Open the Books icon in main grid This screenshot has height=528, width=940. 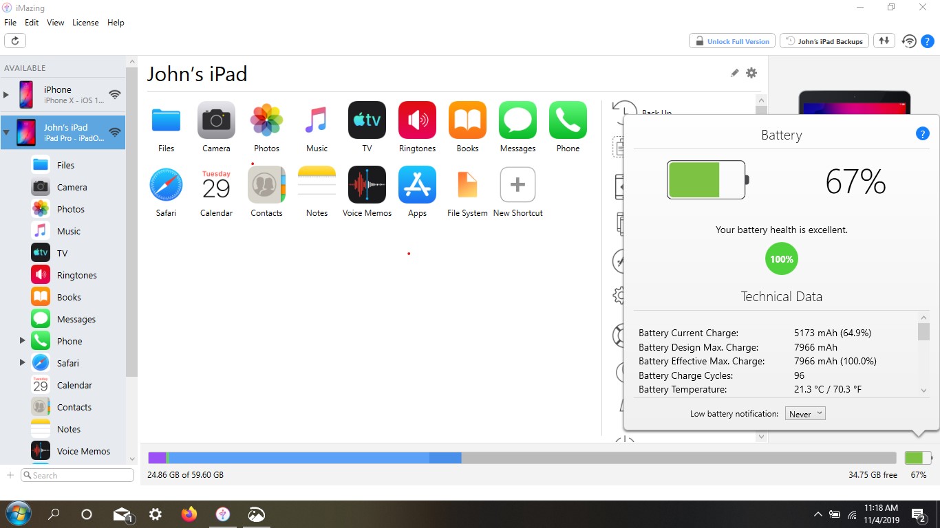467,120
